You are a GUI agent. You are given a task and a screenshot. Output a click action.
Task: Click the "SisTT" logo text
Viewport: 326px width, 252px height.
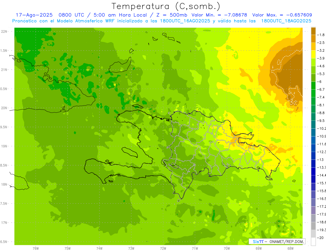[x=258, y=241]
